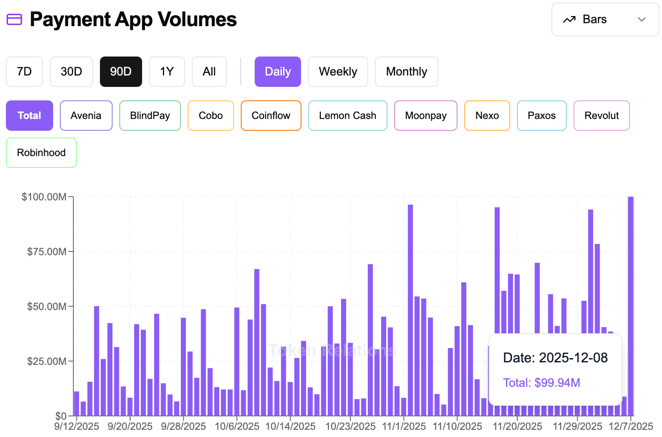The height and width of the screenshot is (437, 662).
Task: Click the tooltip Date: 2025-12-08 text
Action: pos(555,358)
